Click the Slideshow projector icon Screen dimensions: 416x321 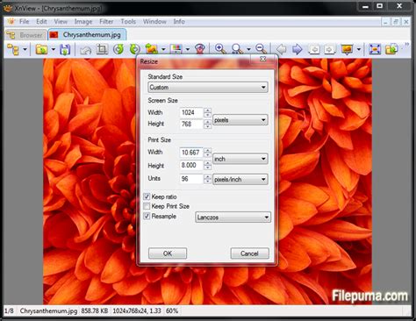tap(347, 49)
